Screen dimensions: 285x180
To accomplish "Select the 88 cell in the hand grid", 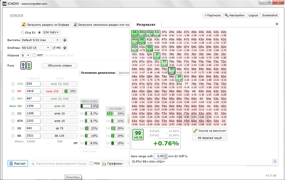I will 179,78.
